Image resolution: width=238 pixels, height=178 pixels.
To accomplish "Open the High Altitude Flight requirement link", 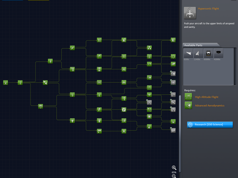I will pos(207,97).
